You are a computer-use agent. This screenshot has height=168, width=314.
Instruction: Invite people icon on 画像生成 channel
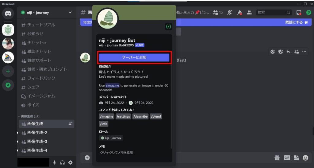tap(70, 124)
